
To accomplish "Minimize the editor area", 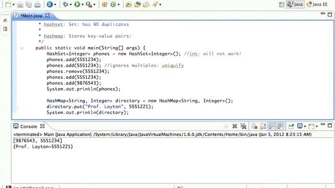I will (323, 14).
